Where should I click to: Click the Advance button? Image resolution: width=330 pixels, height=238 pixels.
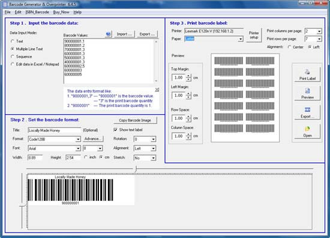(93, 139)
